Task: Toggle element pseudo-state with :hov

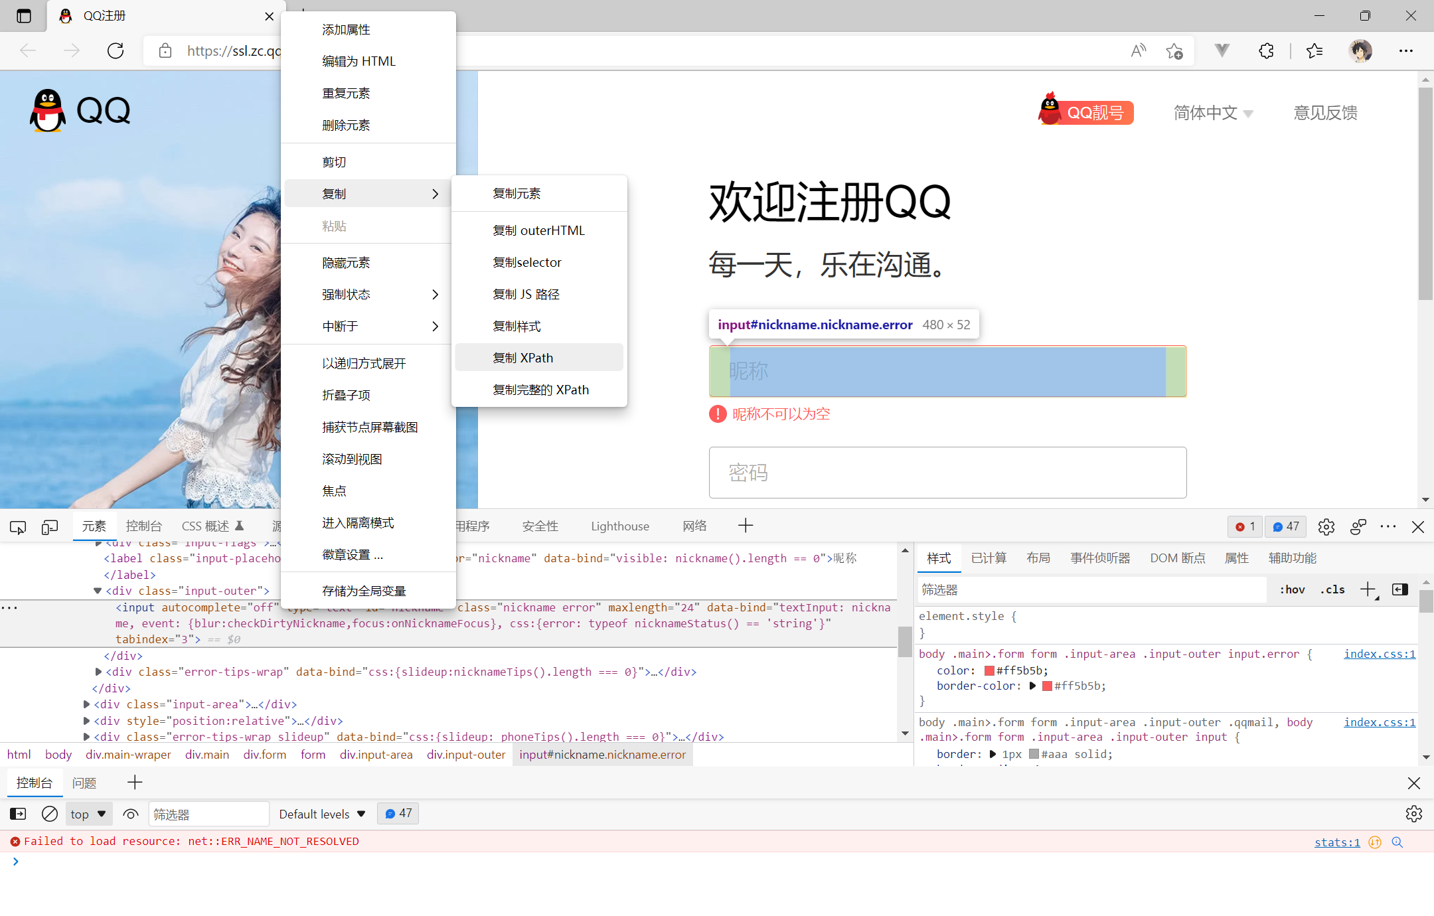Action: 1291,589
